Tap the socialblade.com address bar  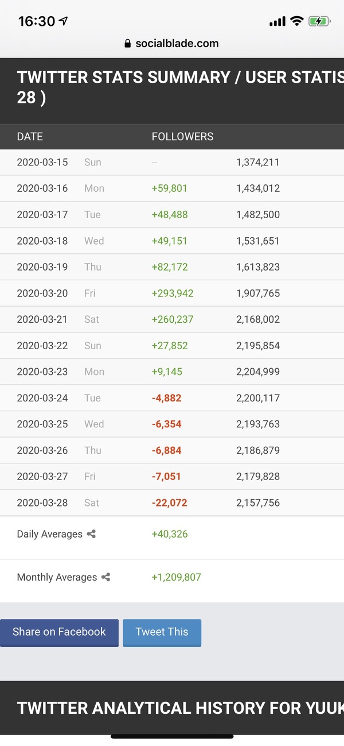172,44
